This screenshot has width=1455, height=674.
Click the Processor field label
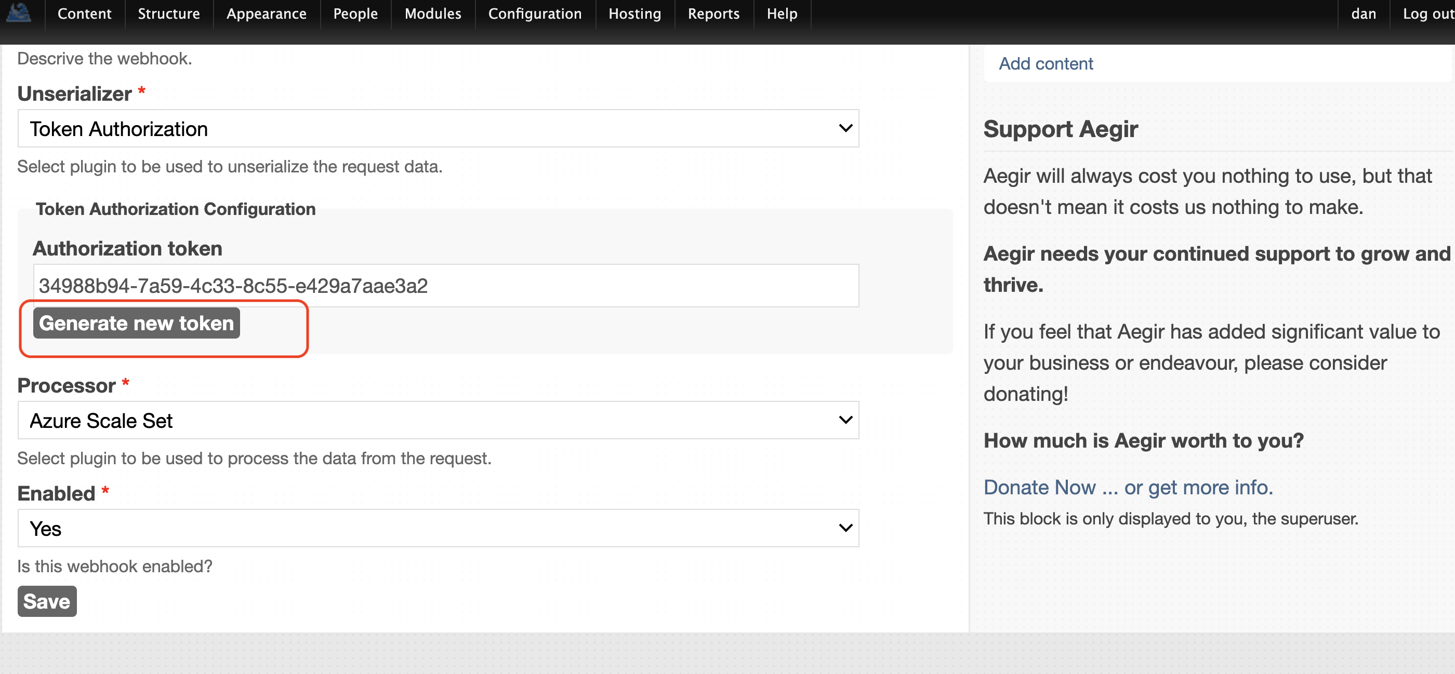point(67,385)
